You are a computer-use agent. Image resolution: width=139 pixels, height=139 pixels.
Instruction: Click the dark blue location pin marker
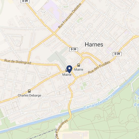69,69
